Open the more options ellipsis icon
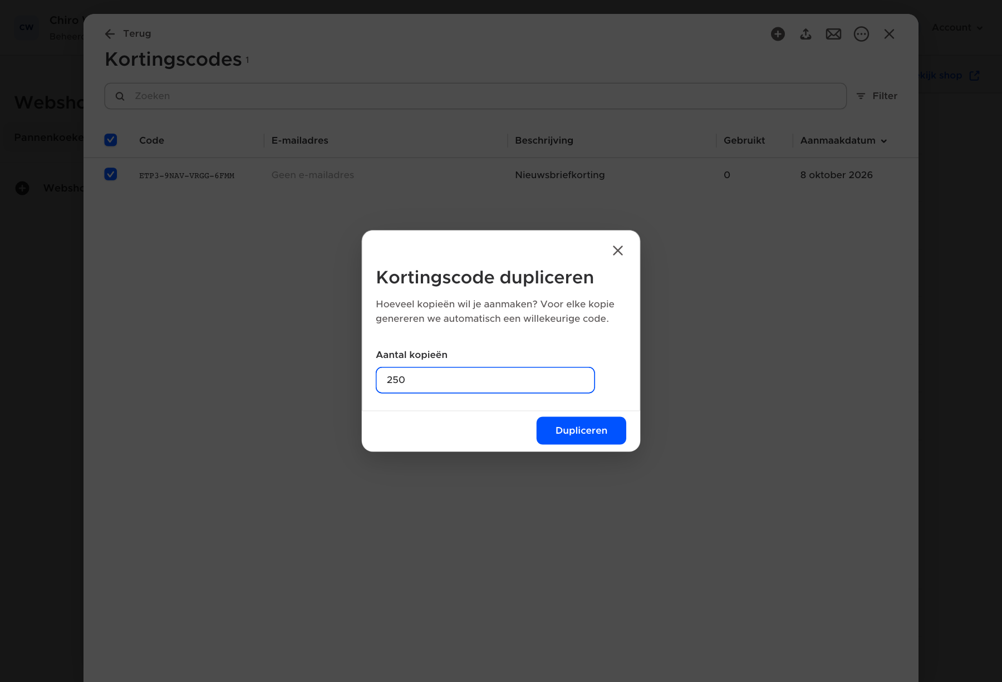 click(x=861, y=34)
